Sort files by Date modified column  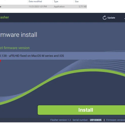pos(35,1)
